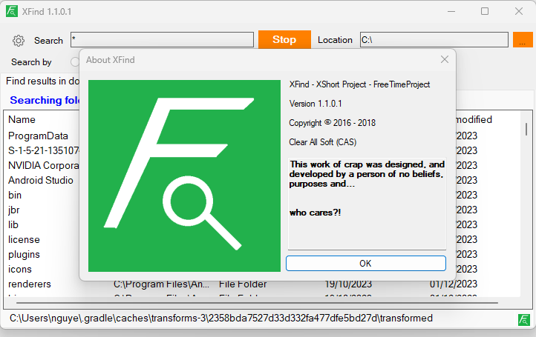This screenshot has height=337, width=536.
Task: Focus the Location field showing C:\
Action: [x=434, y=40]
